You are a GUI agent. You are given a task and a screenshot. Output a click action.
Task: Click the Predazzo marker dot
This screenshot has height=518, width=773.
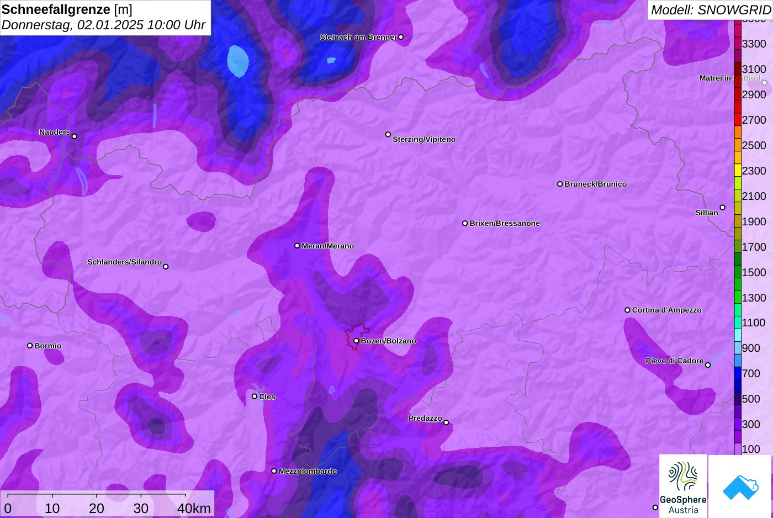tap(446, 422)
